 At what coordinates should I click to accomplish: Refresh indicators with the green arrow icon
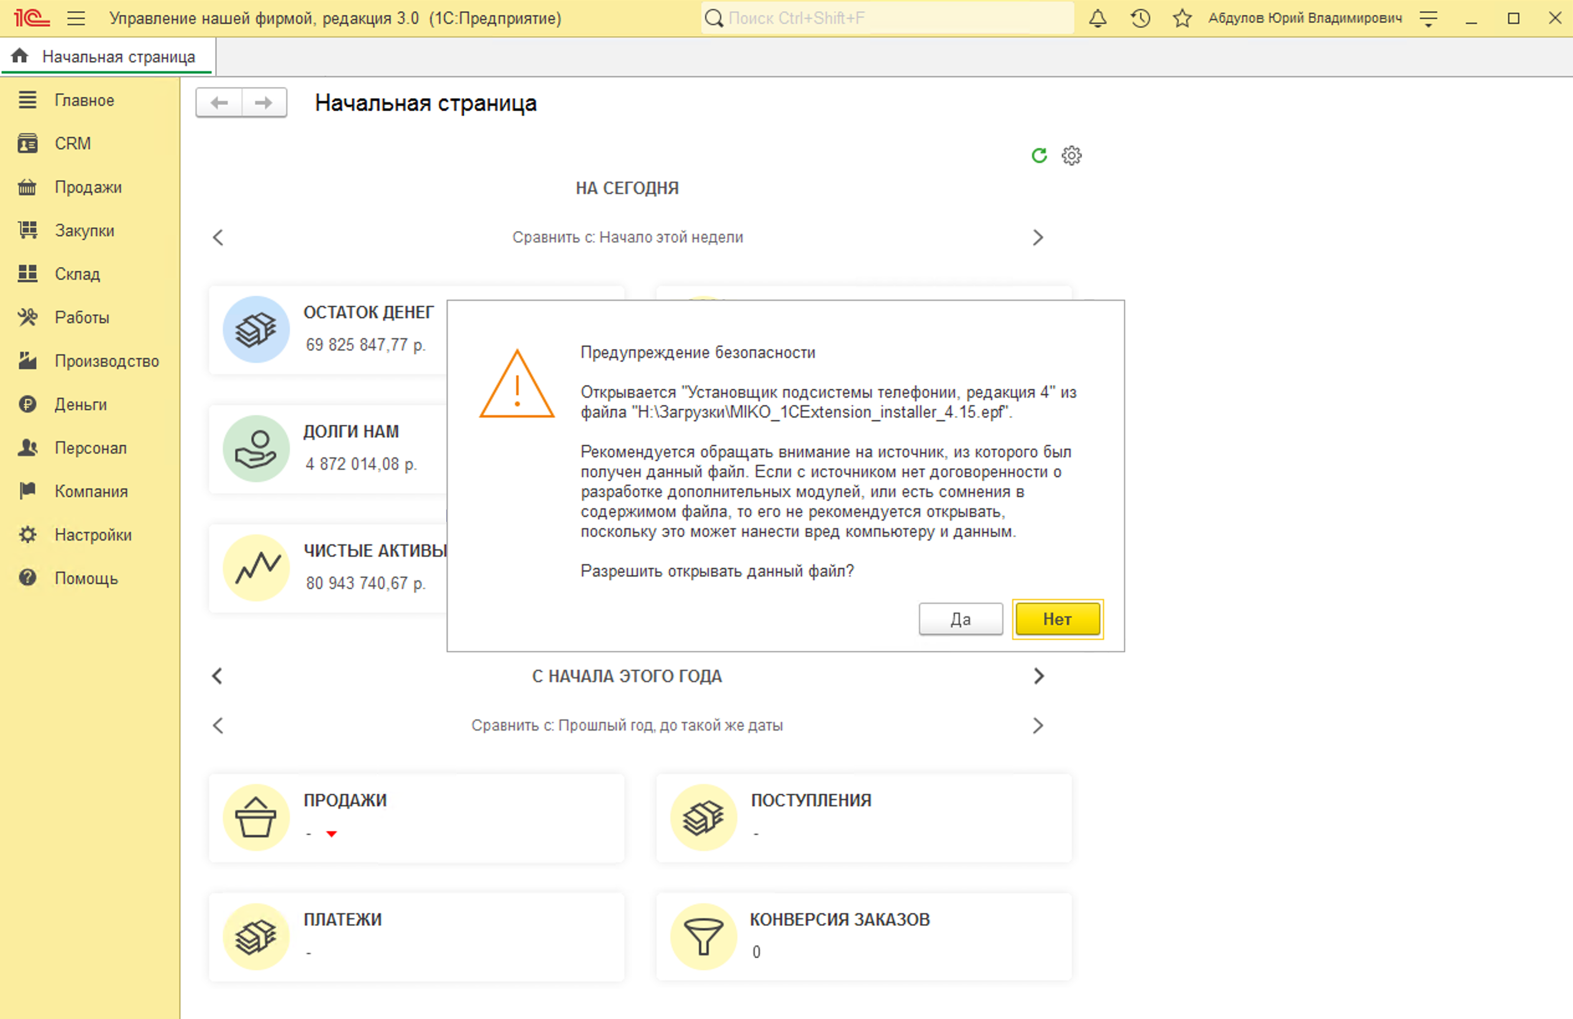pyautogui.click(x=1039, y=155)
